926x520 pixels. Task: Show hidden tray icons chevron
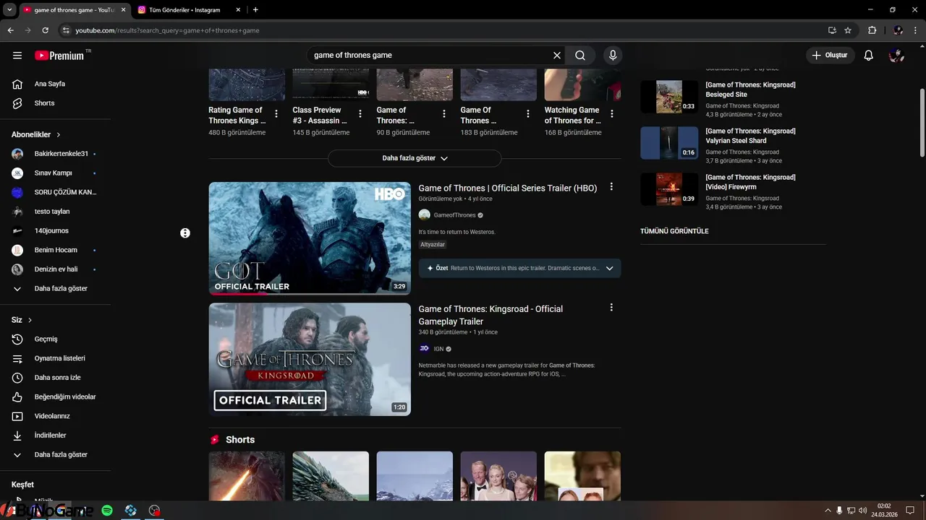click(828, 511)
